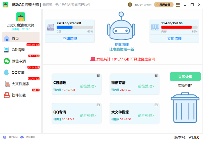Click the 257.3 GB/572.3 GB disk usage text
203x141 pixels.
point(69,23)
